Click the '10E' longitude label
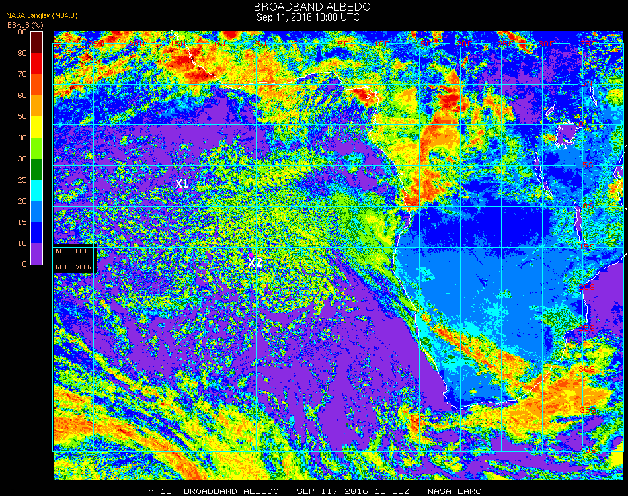The width and height of the screenshot is (628, 496). (x=381, y=44)
